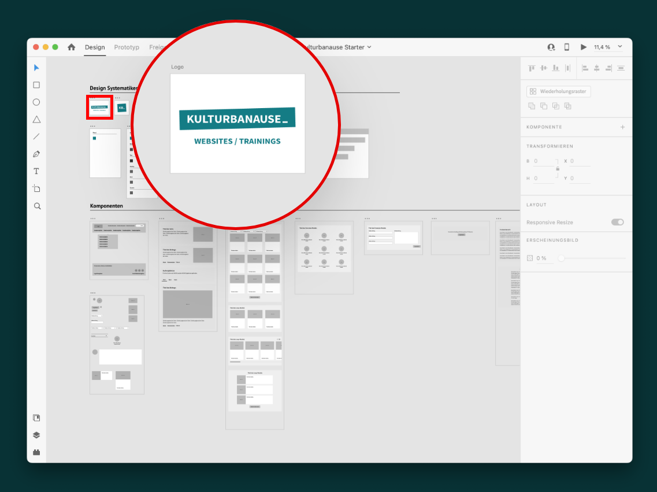Add a component with plus icon
Image resolution: width=657 pixels, height=492 pixels.
[x=622, y=127]
